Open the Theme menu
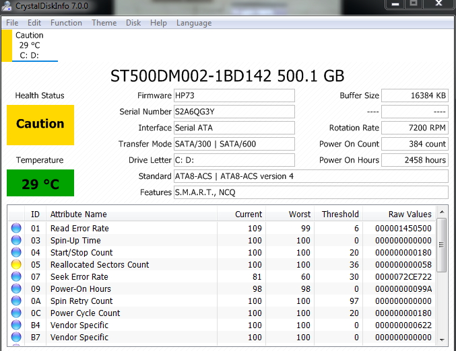The image size is (456, 351). 104,23
